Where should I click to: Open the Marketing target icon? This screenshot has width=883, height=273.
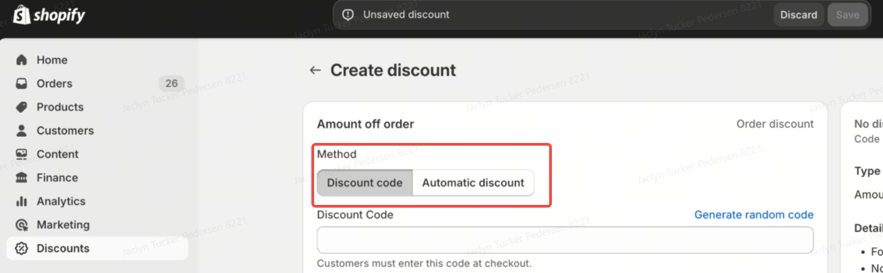(x=22, y=225)
